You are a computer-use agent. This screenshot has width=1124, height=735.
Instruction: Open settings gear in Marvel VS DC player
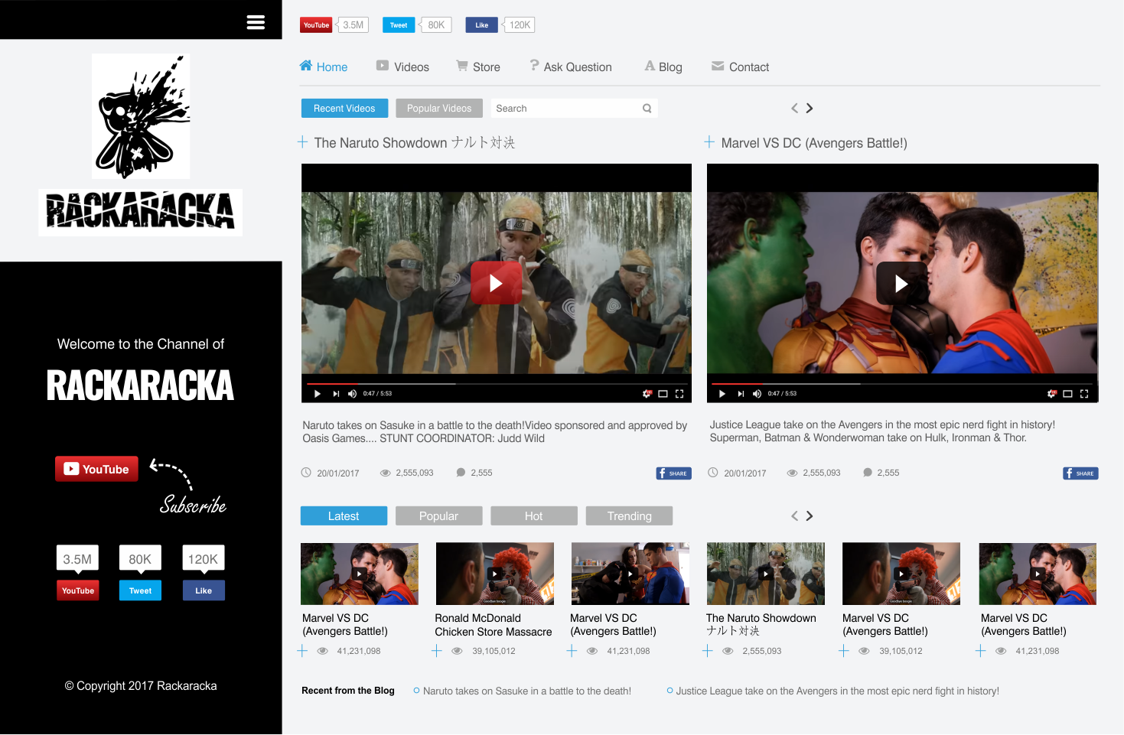[x=1052, y=394]
